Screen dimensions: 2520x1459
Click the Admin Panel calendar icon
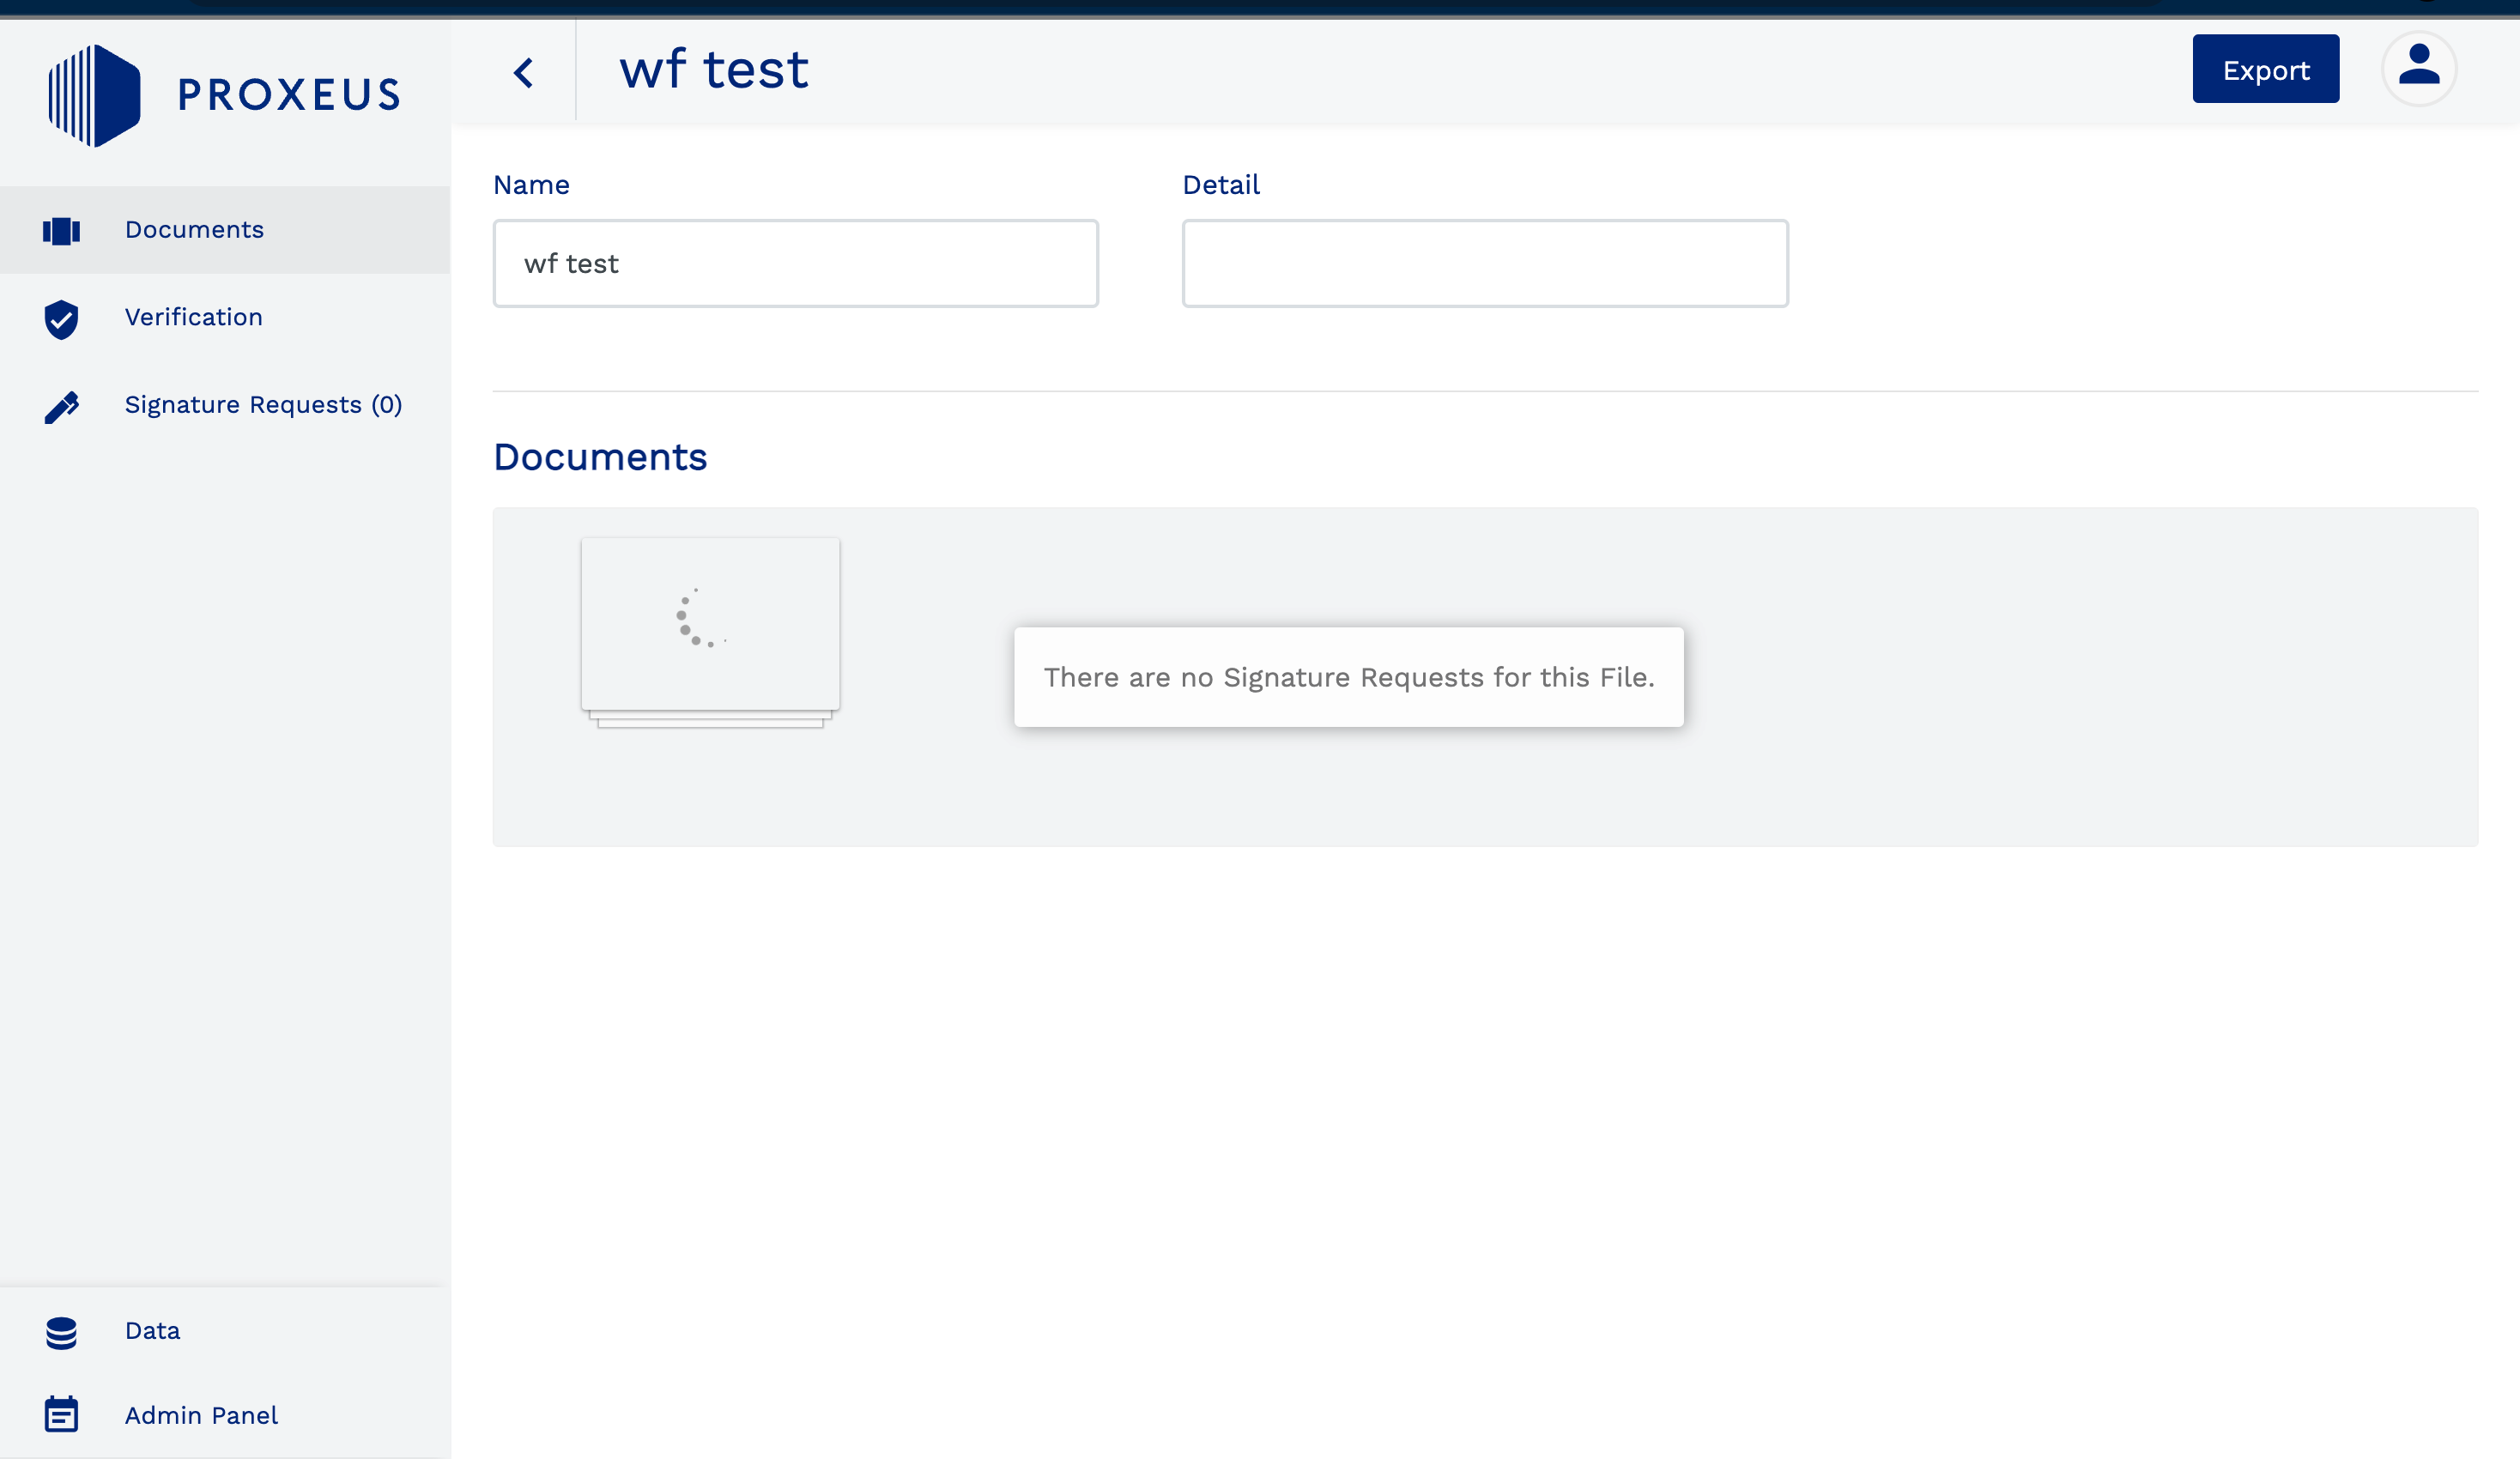click(61, 1415)
